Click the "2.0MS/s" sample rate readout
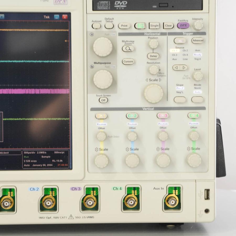The image size is (236, 236). pyautogui.click(x=42, y=153)
